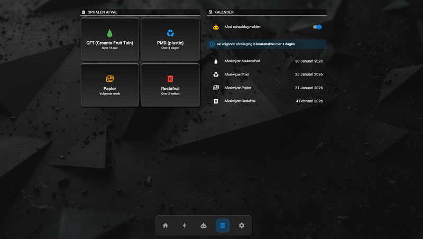Open the energy lightning bolt tab
Image resolution: width=423 pixels, height=239 pixels.
click(x=185, y=225)
